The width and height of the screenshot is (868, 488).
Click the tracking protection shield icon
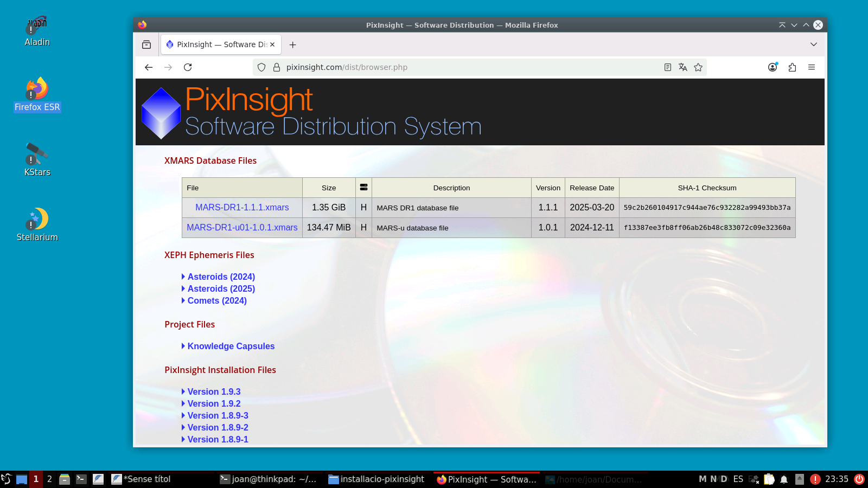[261, 67]
